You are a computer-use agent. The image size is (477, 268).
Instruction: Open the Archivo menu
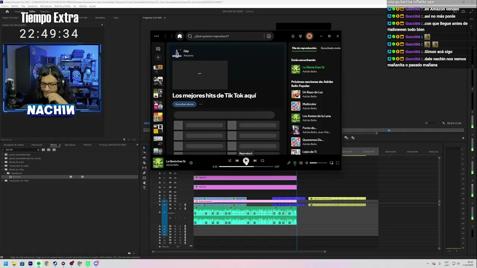click(x=4, y=6)
